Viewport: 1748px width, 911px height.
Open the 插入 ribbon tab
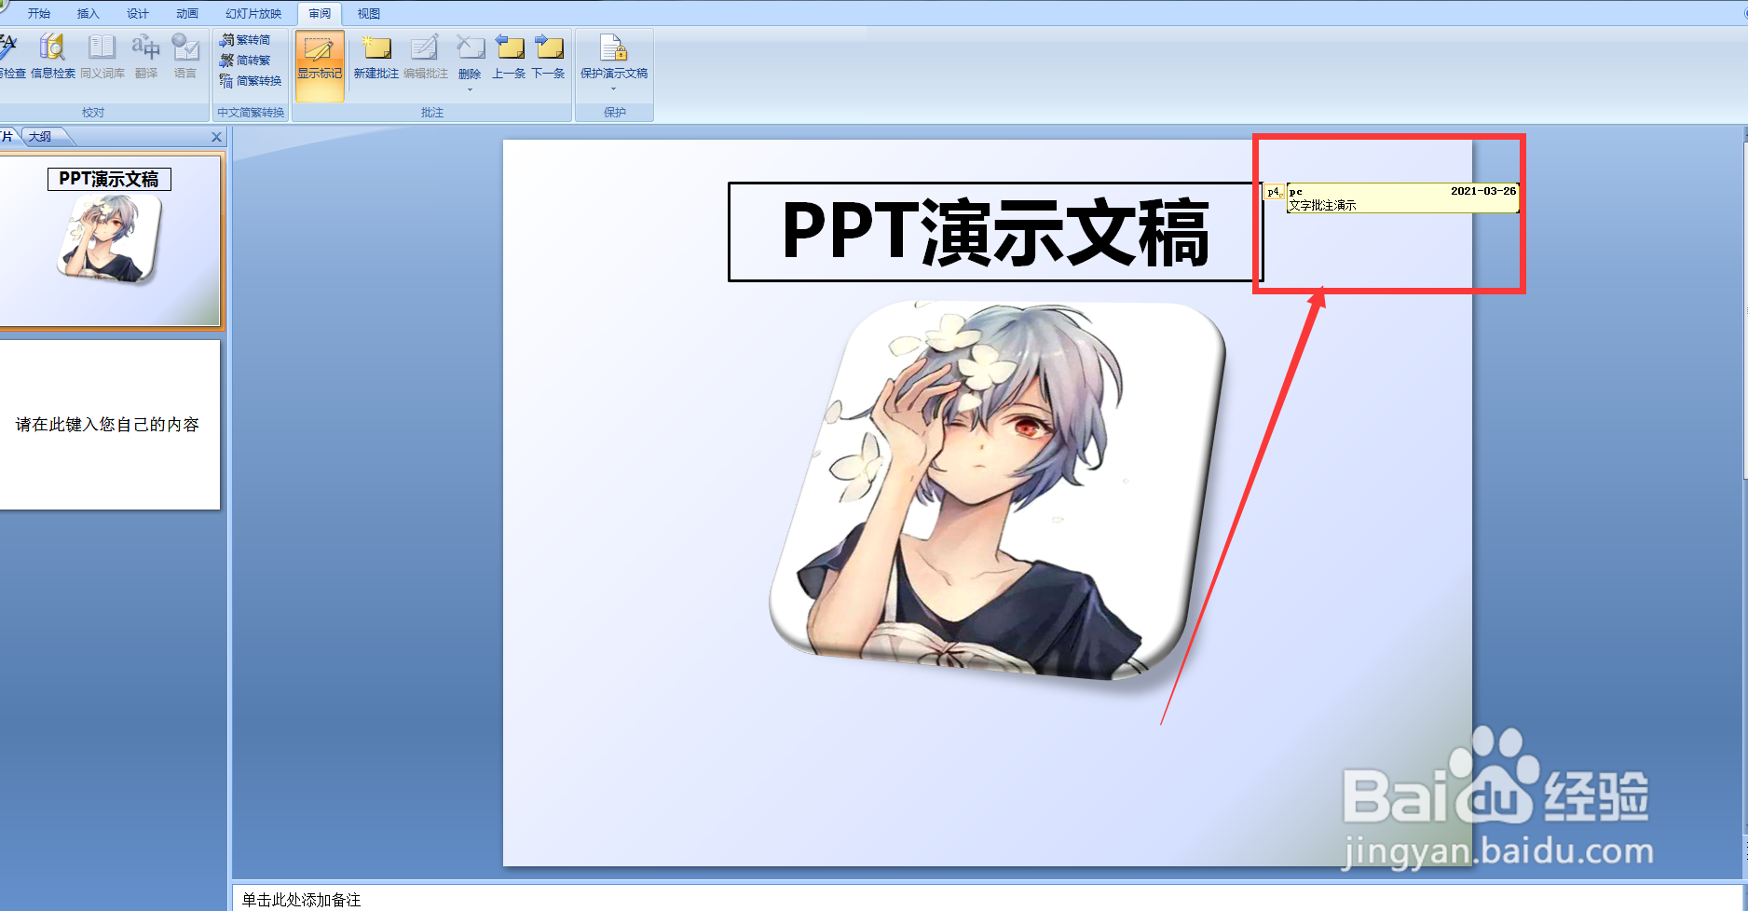tap(88, 14)
